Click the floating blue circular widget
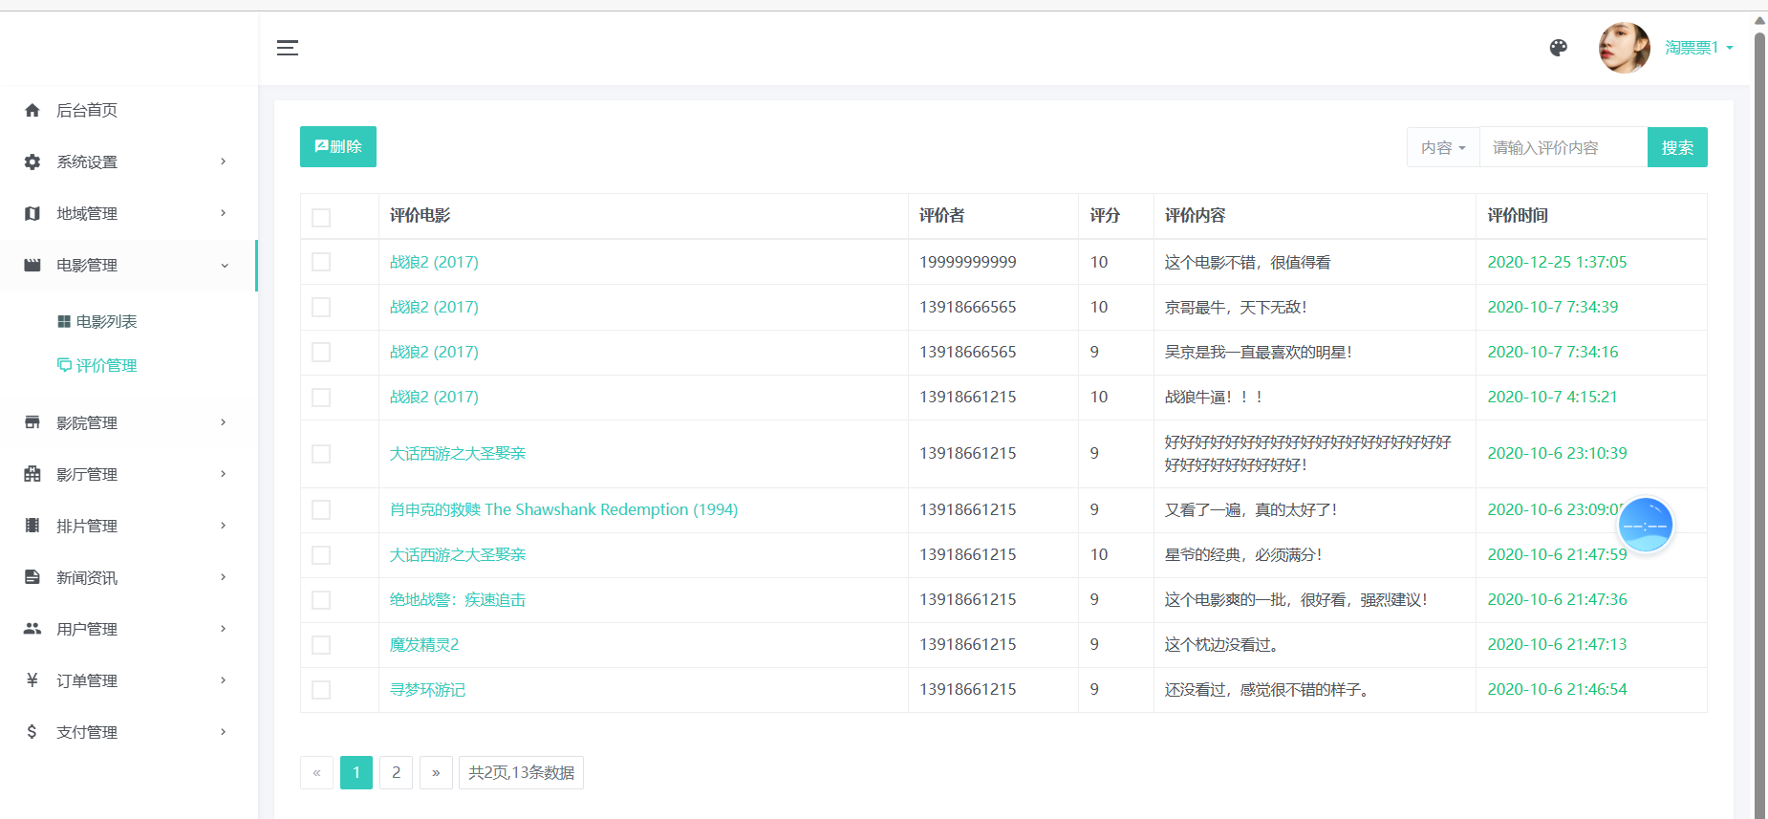The height and width of the screenshot is (819, 1768). (1645, 525)
